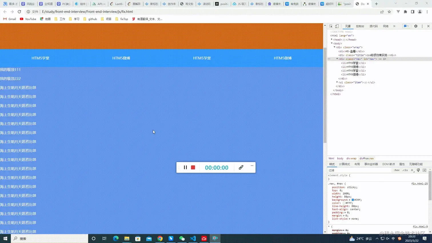Add a new style rule with the plus icon
Screen dimensions: 432x243
click(x=412, y=170)
